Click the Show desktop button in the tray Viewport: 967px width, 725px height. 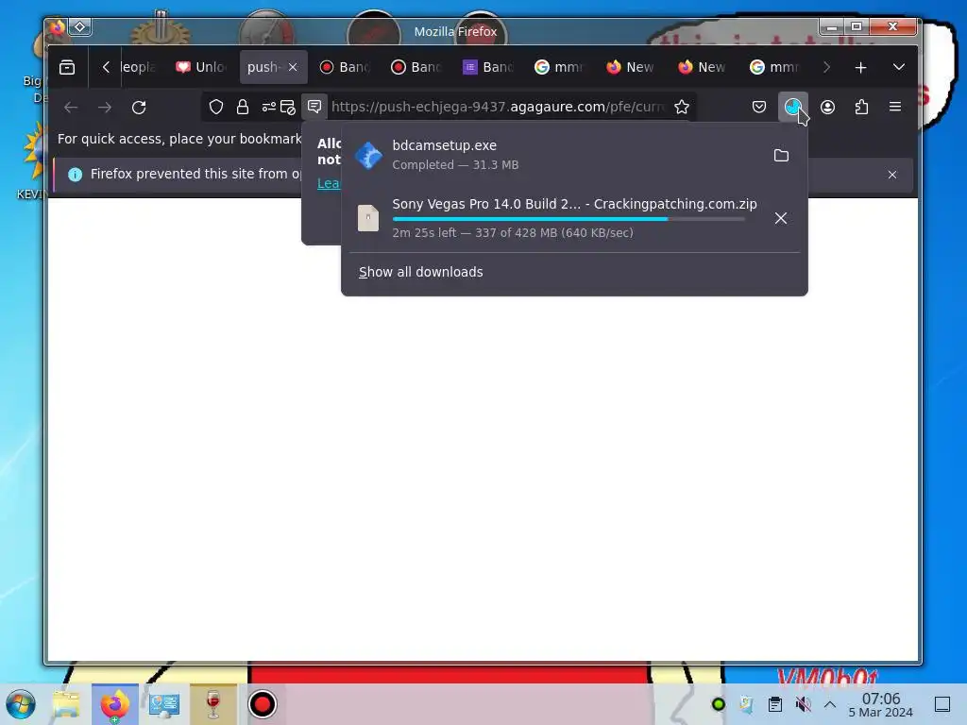(x=942, y=704)
